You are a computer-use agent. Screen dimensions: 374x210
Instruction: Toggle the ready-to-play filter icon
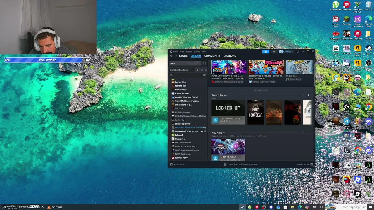click(x=206, y=70)
